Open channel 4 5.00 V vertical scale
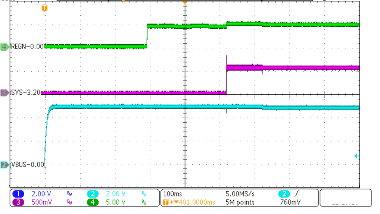 (x=116, y=202)
